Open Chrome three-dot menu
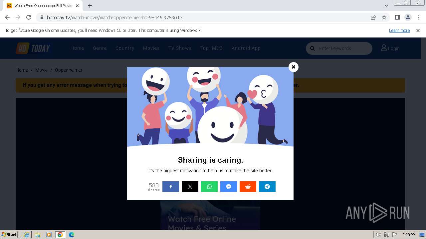The width and height of the screenshot is (426, 239). [418, 18]
